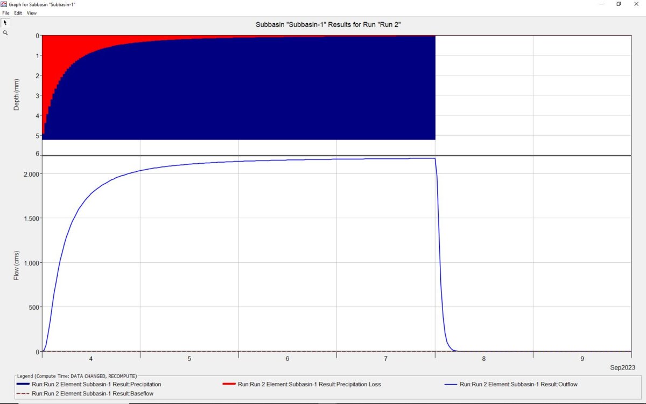Select the arrow pointer tool

click(x=5, y=23)
